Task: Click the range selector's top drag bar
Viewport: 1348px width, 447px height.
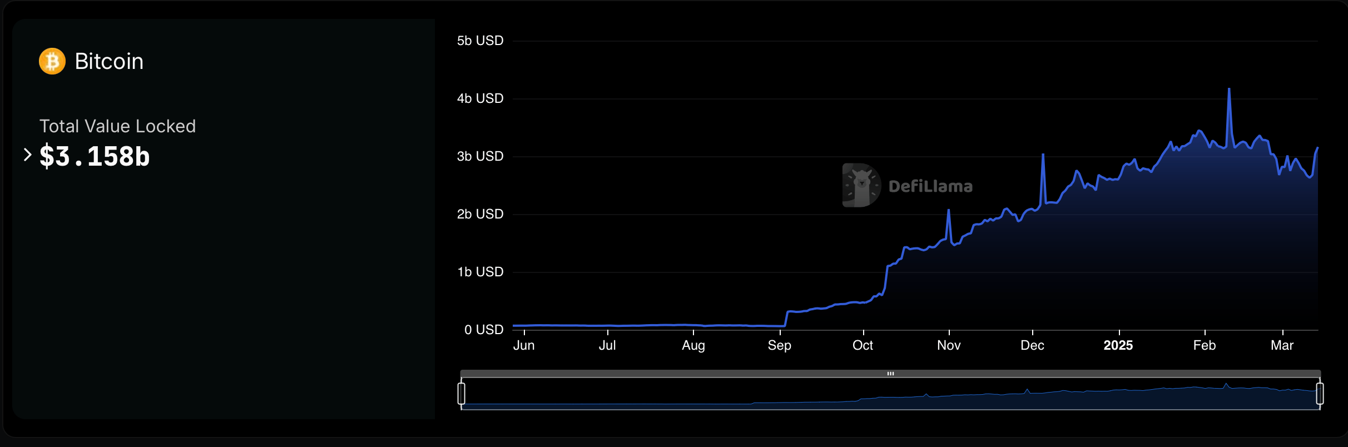Action: pyautogui.click(x=890, y=374)
